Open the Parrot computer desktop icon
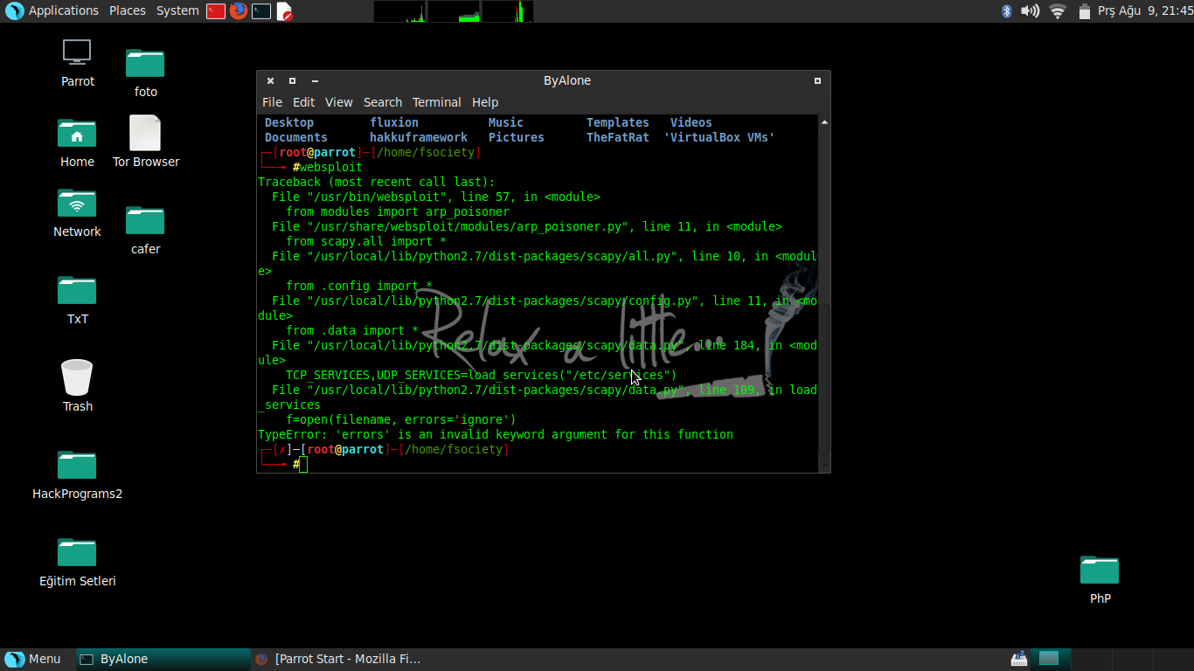The width and height of the screenshot is (1194, 671). pyautogui.click(x=77, y=63)
